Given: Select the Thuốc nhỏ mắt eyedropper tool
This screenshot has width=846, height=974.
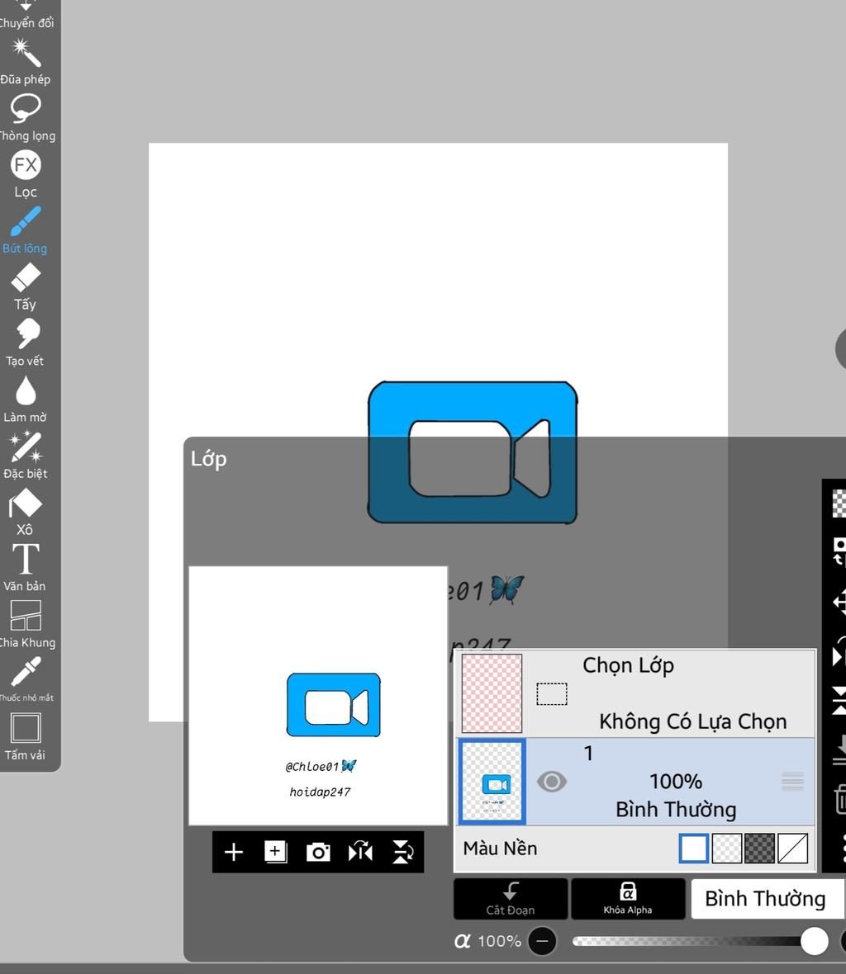Looking at the screenshot, I should click(26, 679).
